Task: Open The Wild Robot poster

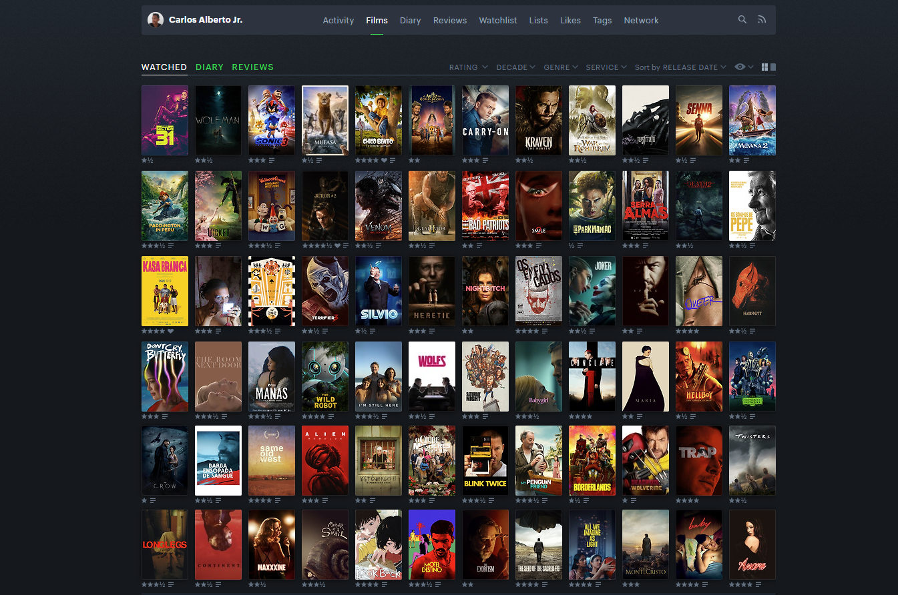Action: coord(325,376)
